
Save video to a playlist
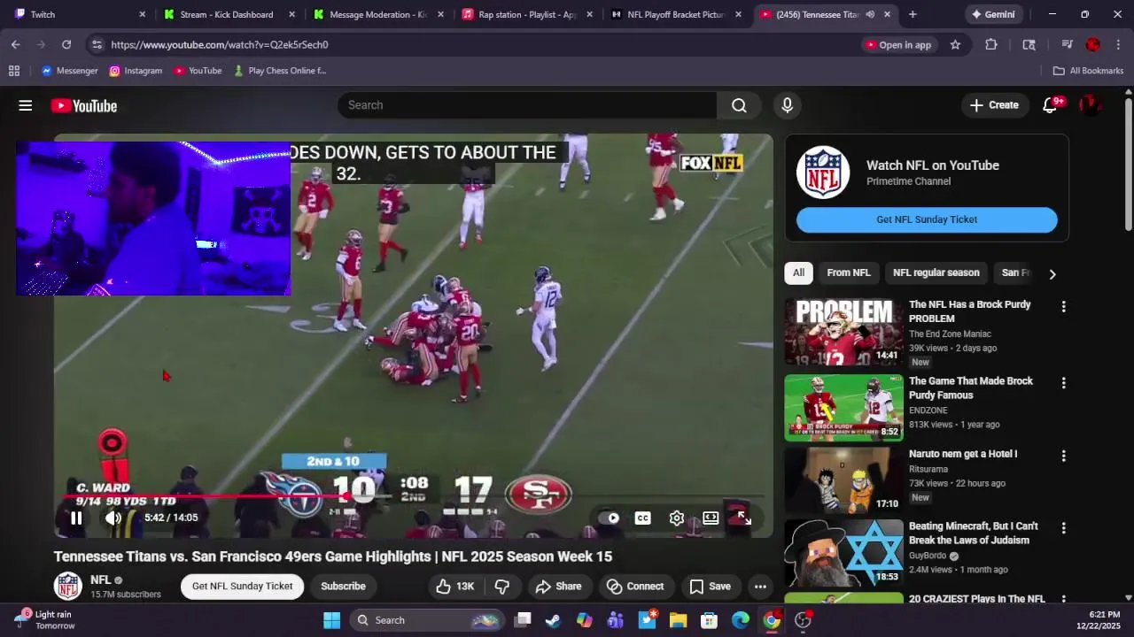click(x=710, y=587)
